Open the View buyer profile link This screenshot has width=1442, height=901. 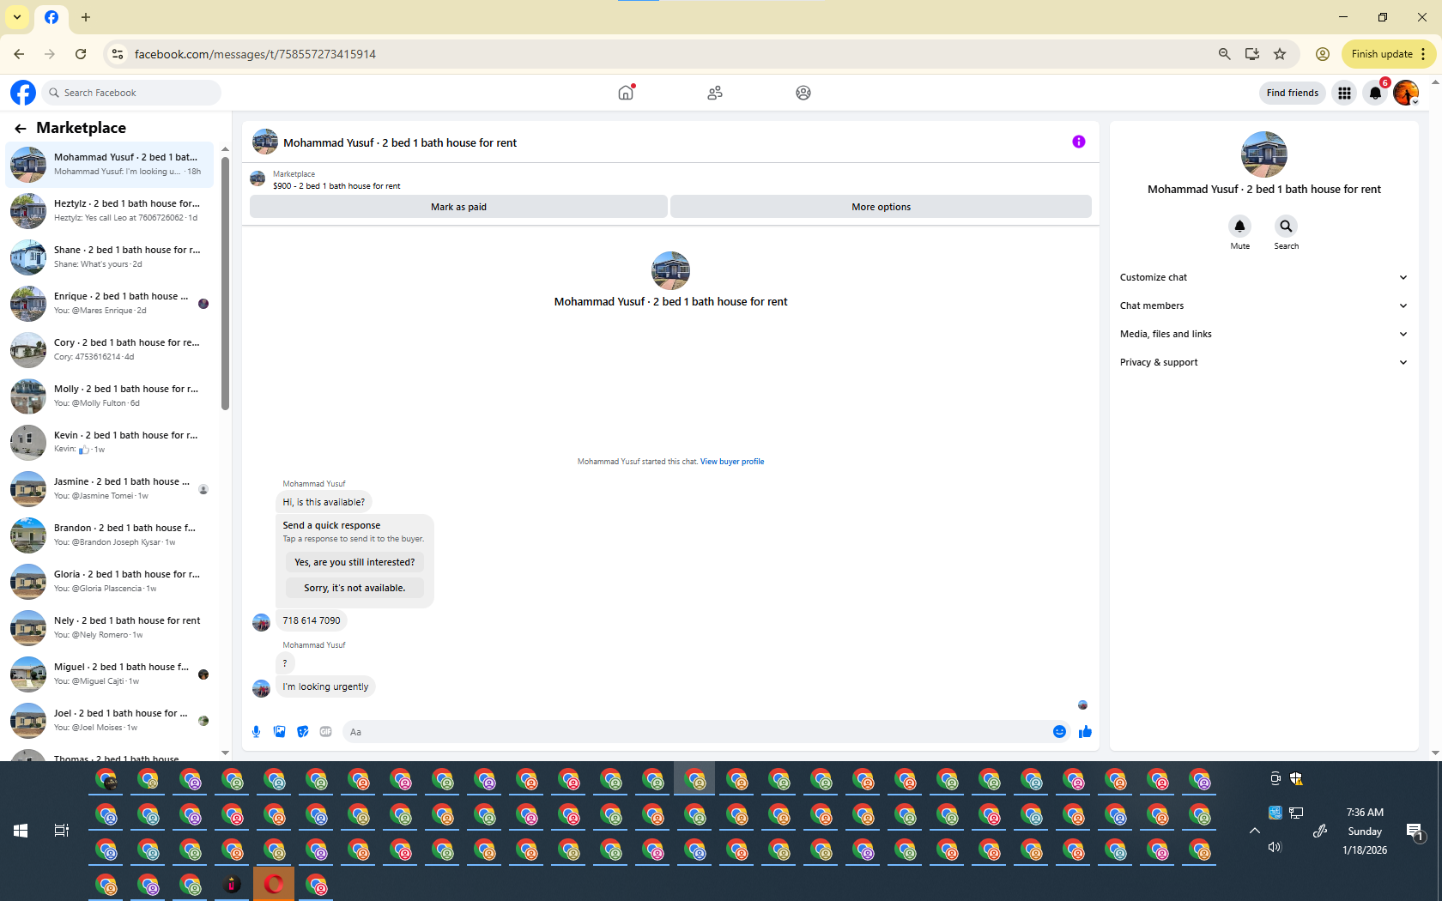pos(732,462)
